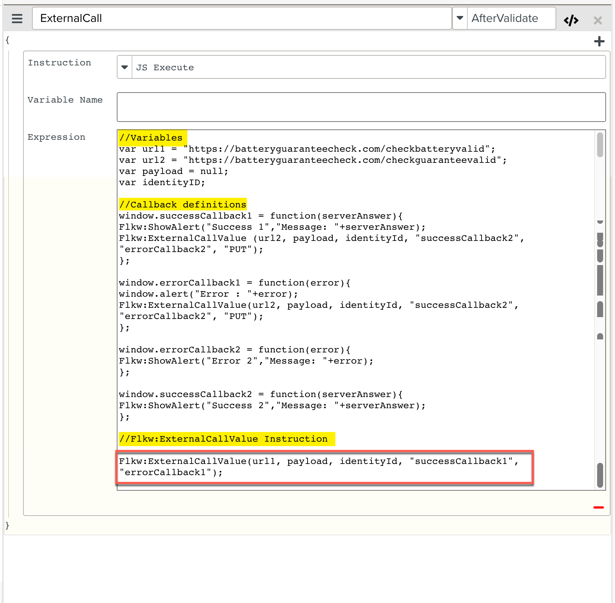Image resolution: width=615 pixels, height=603 pixels.
Task: Click the 'var url2' code line
Action: (313, 160)
